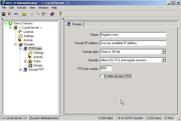Minimize the Serv-U Administrator window

tap(169, 3)
